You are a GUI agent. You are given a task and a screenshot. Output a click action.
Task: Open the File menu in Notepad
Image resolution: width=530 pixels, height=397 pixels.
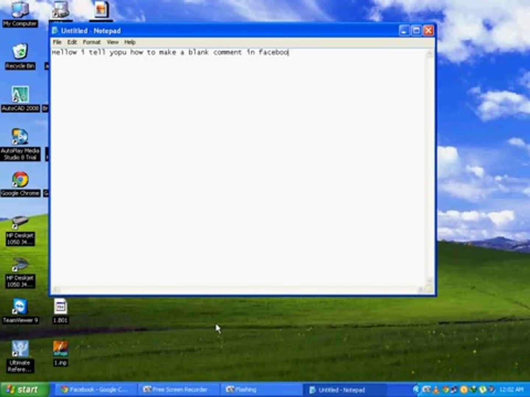pos(57,42)
